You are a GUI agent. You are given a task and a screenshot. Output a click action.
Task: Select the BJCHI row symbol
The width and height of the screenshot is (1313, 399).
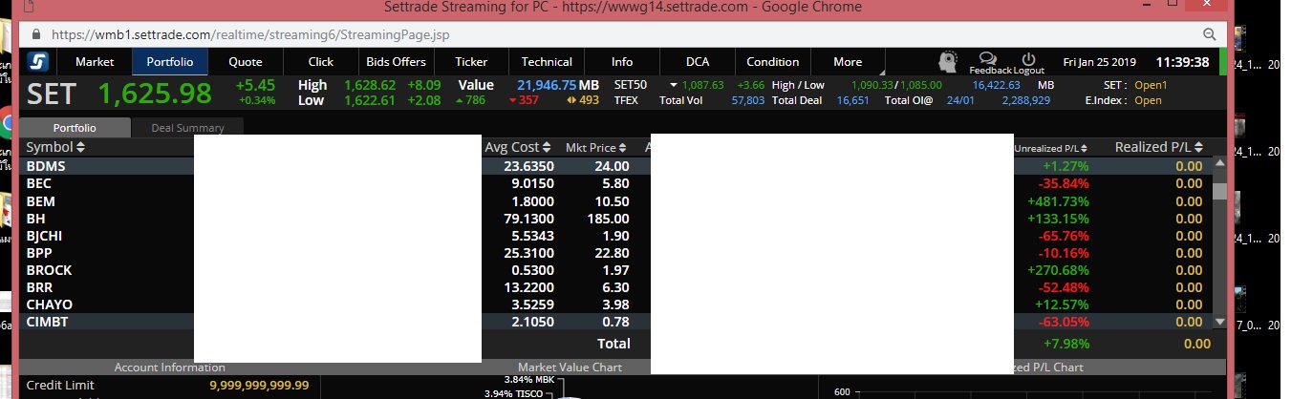point(44,236)
